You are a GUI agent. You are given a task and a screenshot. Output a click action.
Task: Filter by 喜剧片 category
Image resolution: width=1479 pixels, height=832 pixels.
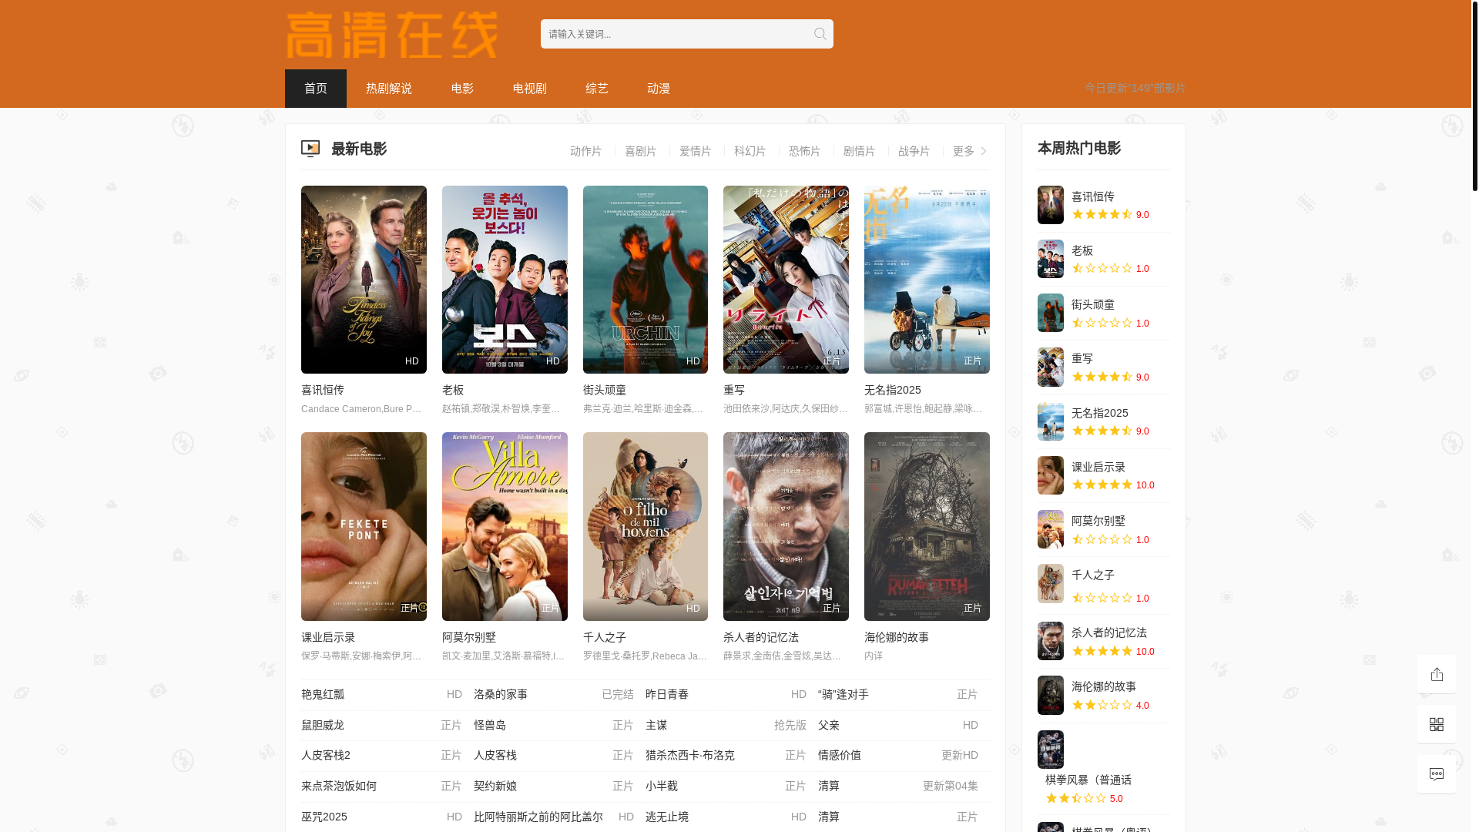pyautogui.click(x=641, y=151)
